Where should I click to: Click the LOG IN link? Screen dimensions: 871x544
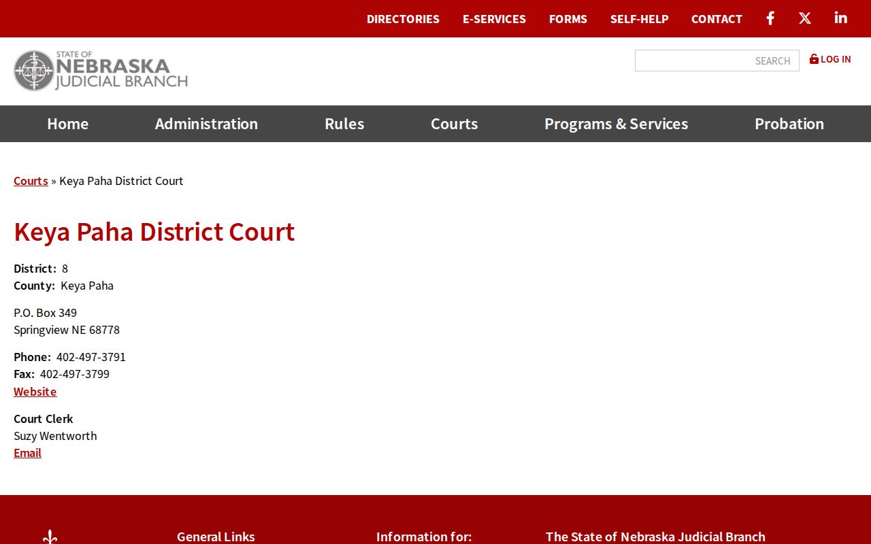coord(836,59)
